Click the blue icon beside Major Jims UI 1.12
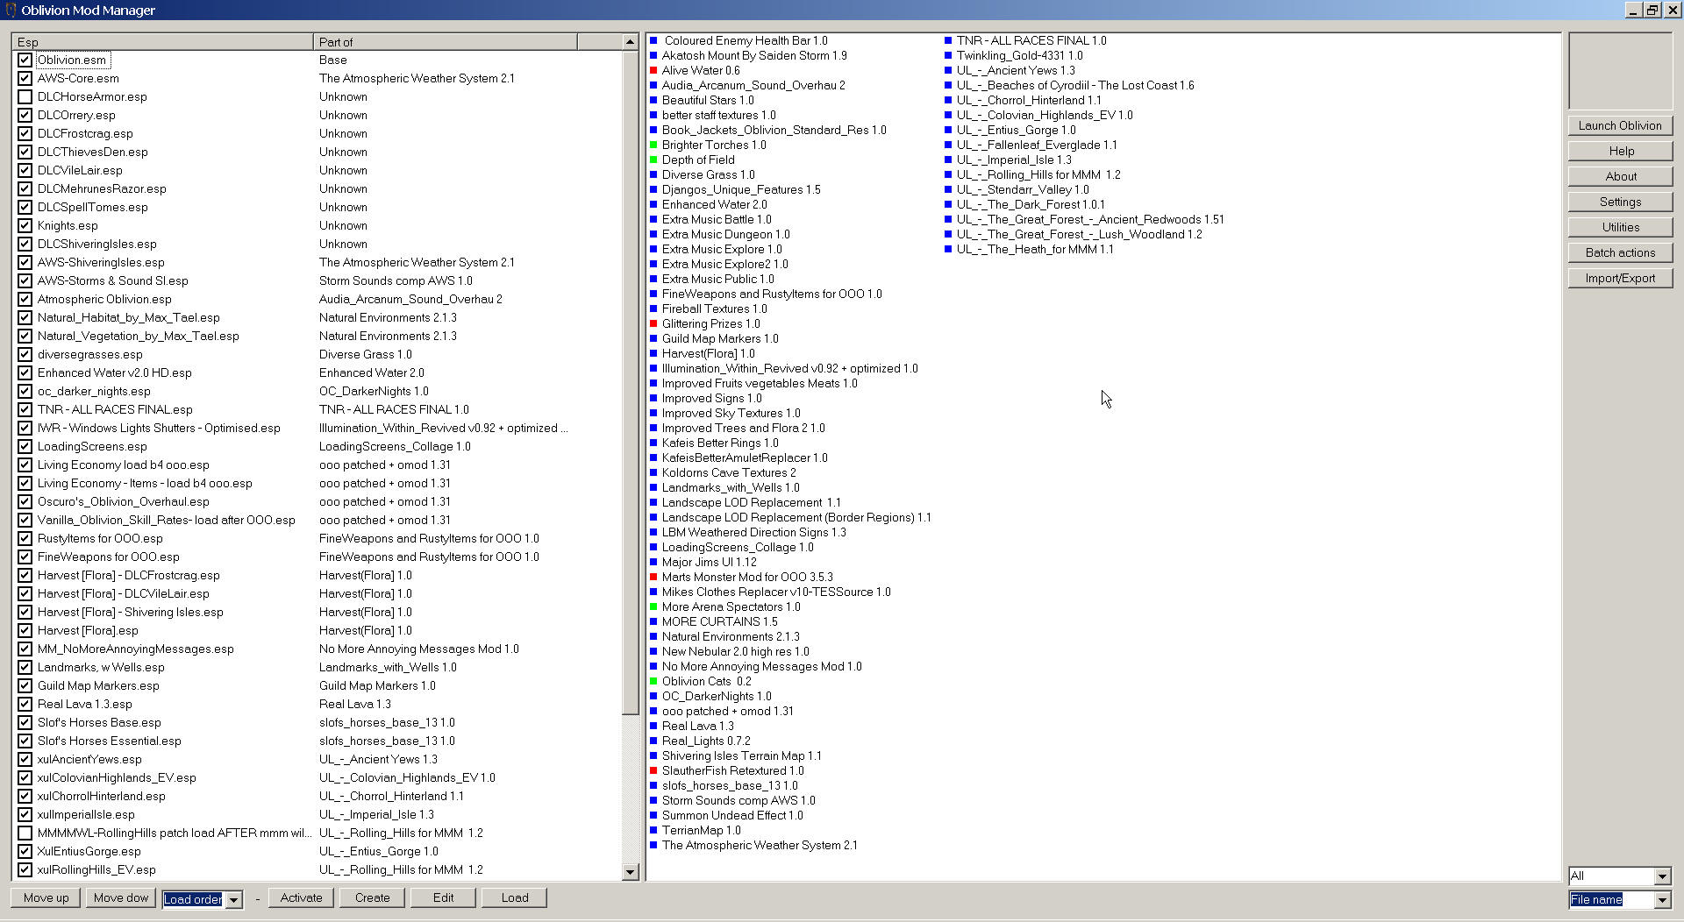The image size is (1684, 922). (x=653, y=562)
